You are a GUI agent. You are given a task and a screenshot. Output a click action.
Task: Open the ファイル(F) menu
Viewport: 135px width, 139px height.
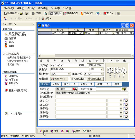coord(9,8)
